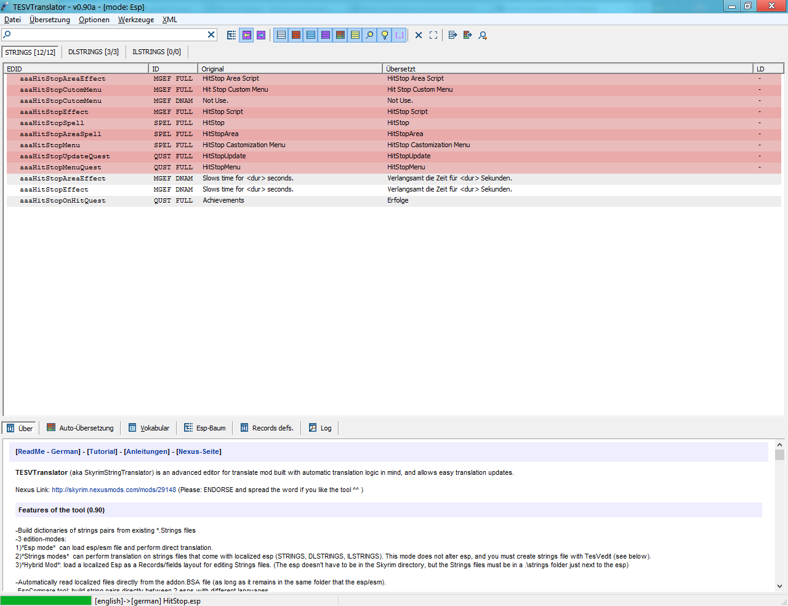This screenshot has height=606, width=788.
Task: Toggle the purple lines filter button
Action: pos(326,35)
